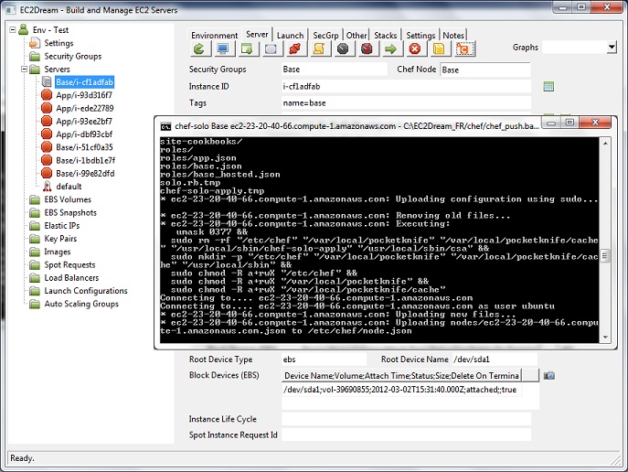The image size is (628, 472).
Task: Click the command prompt icon in chef-solo window
Action: [x=165, y=126]
